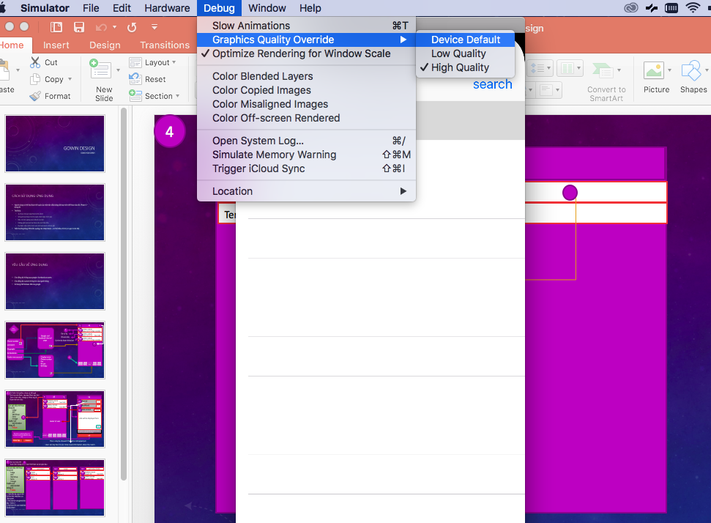Viewport: 711px width, 523px height.
Task: Select Trigger iCloud Sync
Action: click(x=307, y=168)
